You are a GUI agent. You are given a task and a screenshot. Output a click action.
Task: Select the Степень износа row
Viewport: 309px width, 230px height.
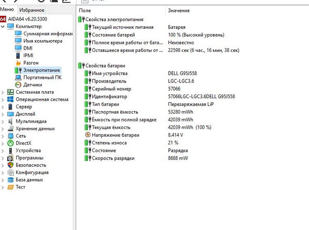pyautogui.click(x=109, y=143)
